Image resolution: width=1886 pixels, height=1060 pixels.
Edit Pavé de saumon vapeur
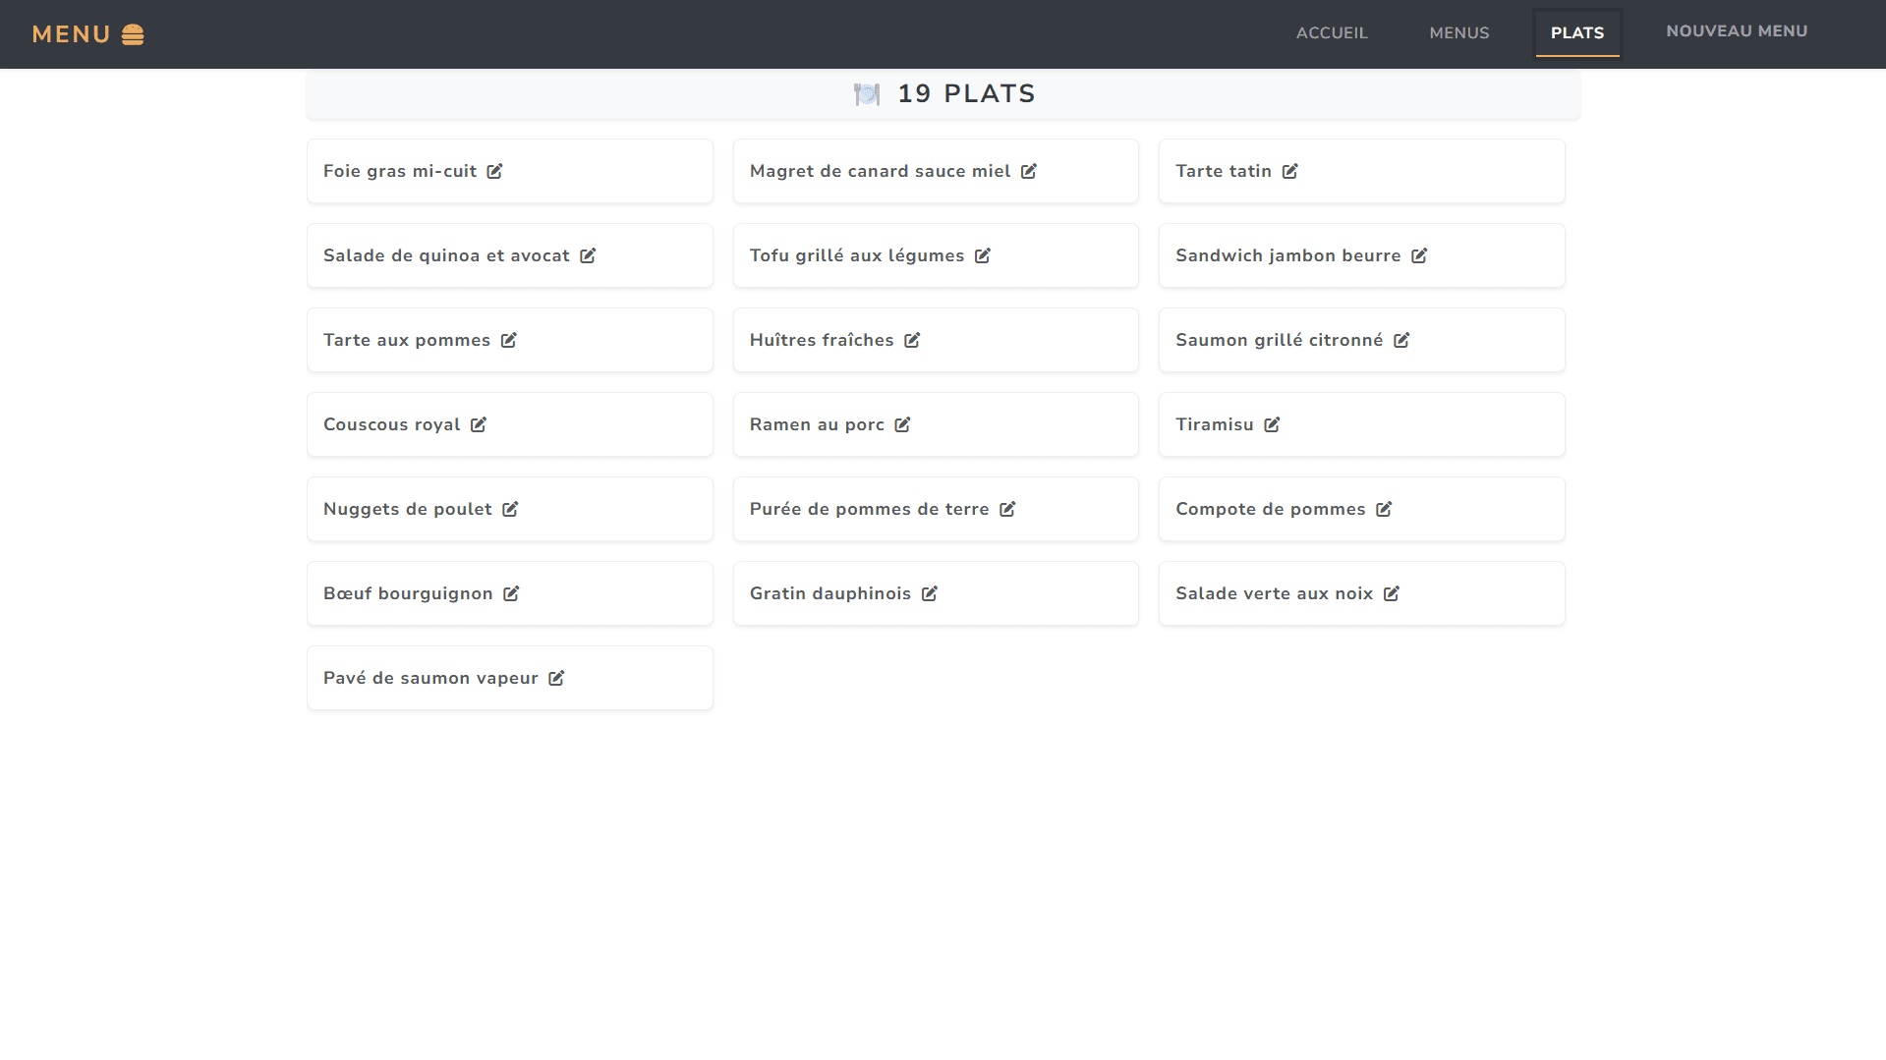(556, 678)
